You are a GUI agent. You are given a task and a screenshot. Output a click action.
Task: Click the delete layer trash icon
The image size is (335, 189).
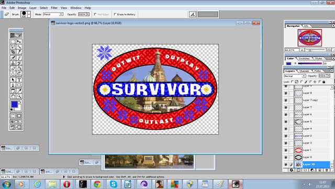[327, 170]
